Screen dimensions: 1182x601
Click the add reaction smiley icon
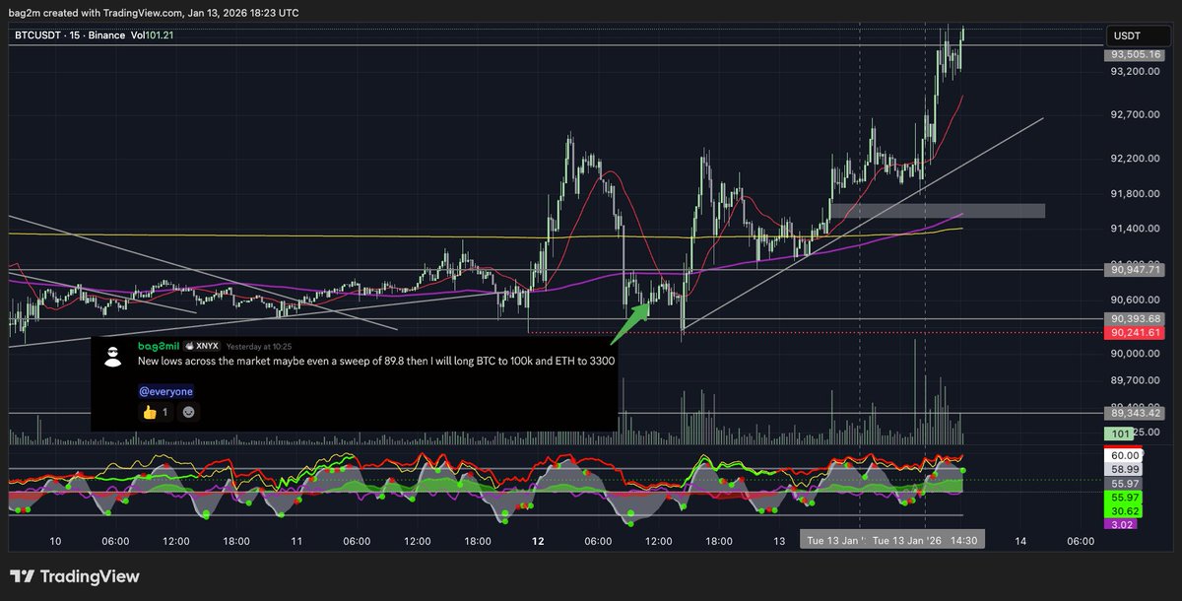pos(188,413)
